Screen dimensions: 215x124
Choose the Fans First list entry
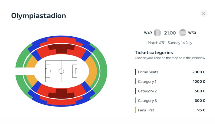(146, 110)
